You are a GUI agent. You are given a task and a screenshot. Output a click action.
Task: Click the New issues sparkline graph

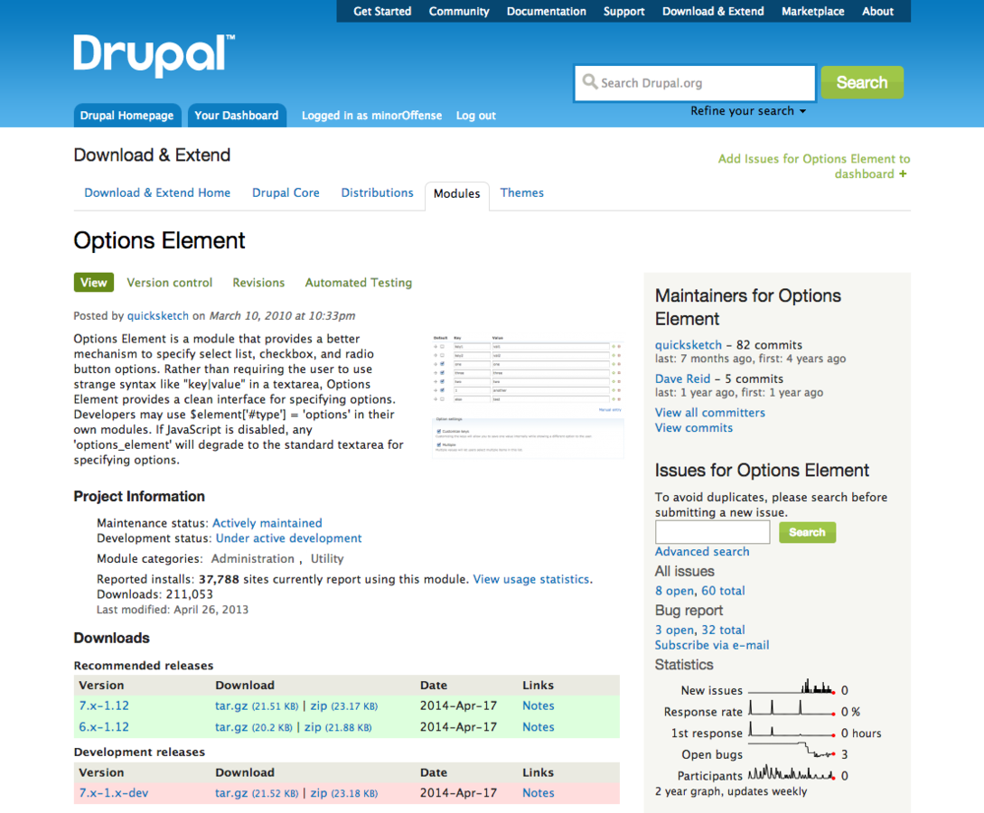click(792, 687)
